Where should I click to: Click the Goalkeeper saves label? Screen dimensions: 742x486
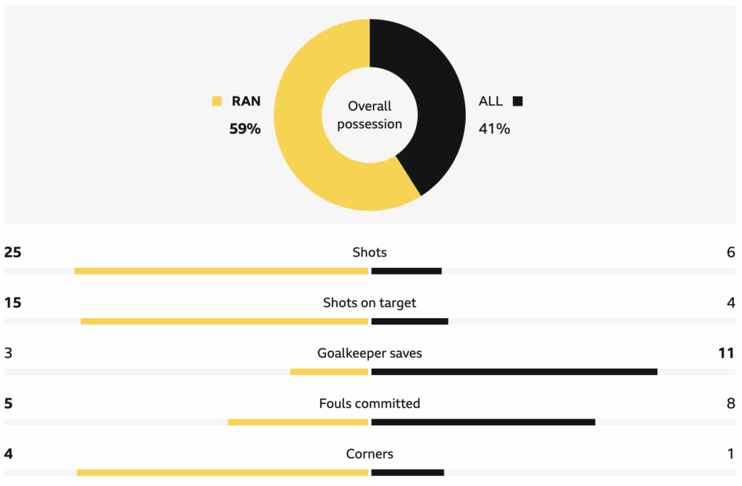click(x=370, y=353)
